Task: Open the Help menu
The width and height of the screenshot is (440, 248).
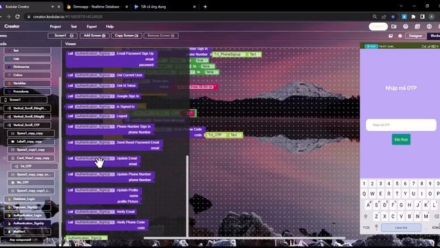Action: pyautogui.click(x=110, y=26)
